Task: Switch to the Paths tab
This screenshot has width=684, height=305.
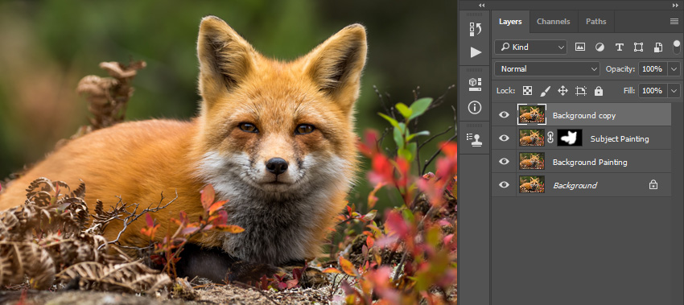Action: point(595,22)
